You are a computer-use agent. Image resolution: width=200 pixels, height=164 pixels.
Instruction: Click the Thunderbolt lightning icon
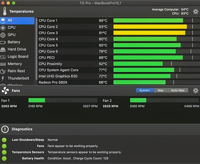pyautogui.click(x=3, y=78)
